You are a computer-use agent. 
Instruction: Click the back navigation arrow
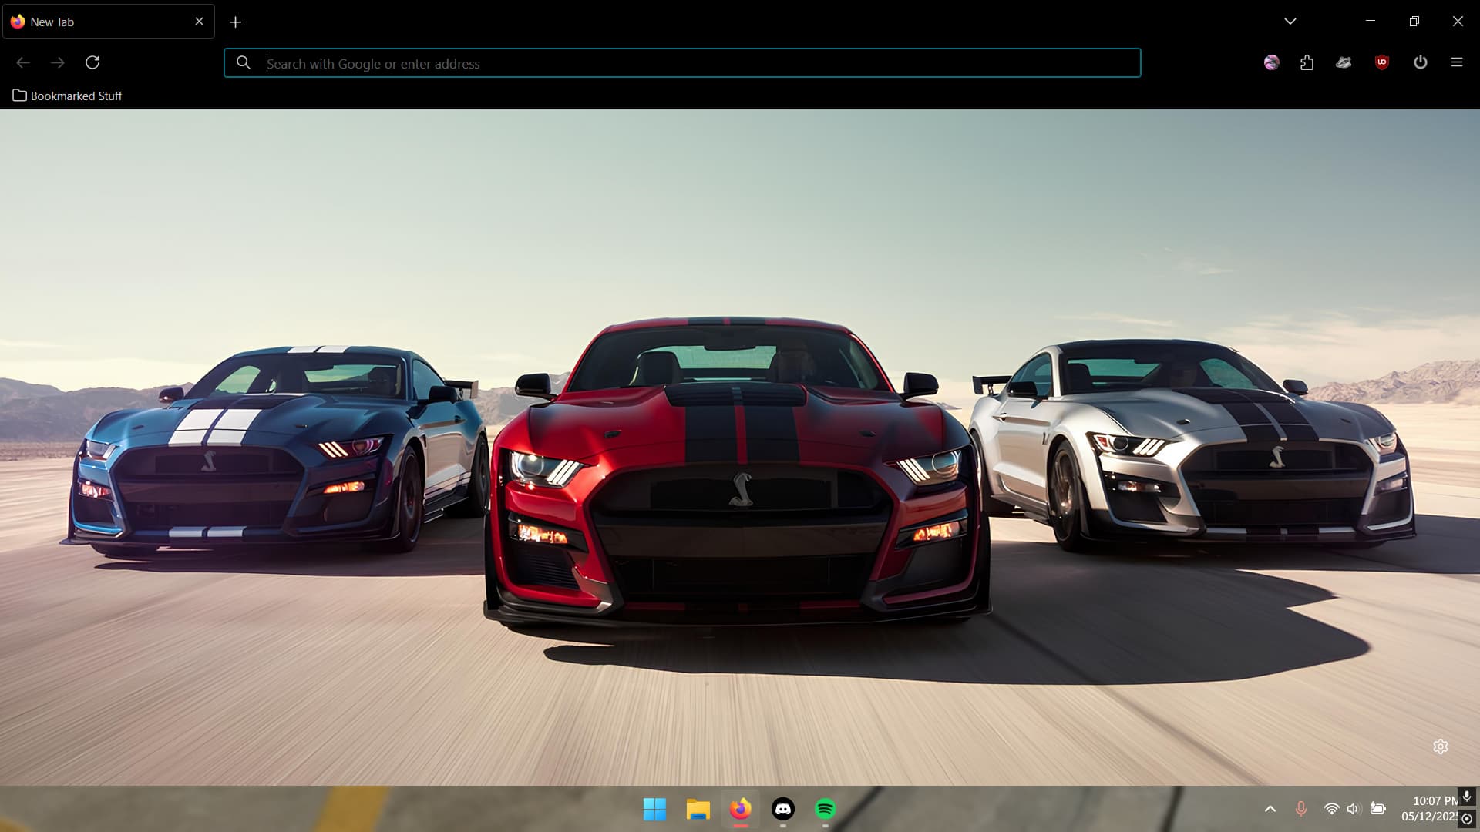pyautogui.click(x=23, y=62)
